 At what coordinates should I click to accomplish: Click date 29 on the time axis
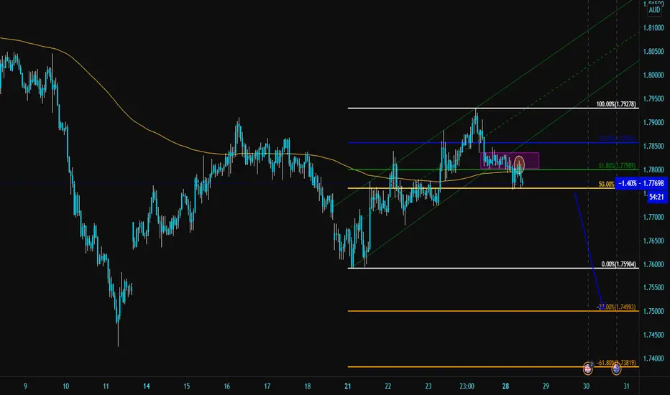pos(546,386)
